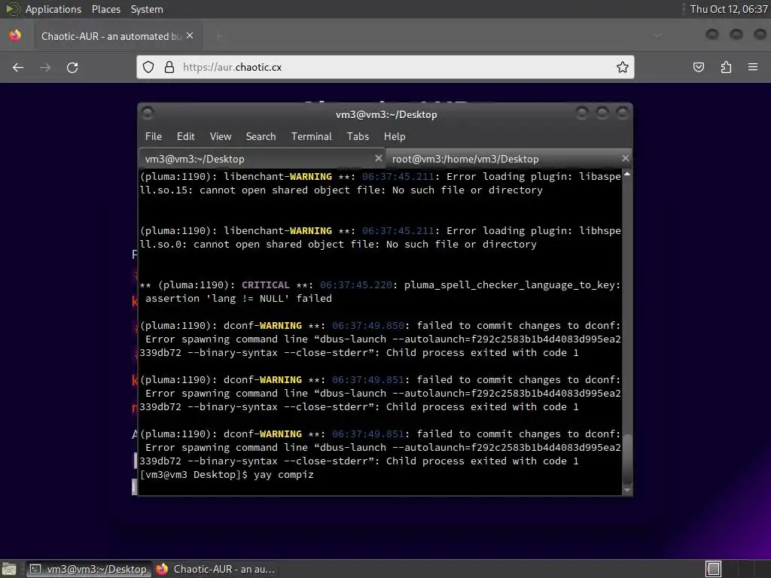Click the Firefox logo in tab bar
This screenshot has width=771, height=578.
[x=15, y=35]
